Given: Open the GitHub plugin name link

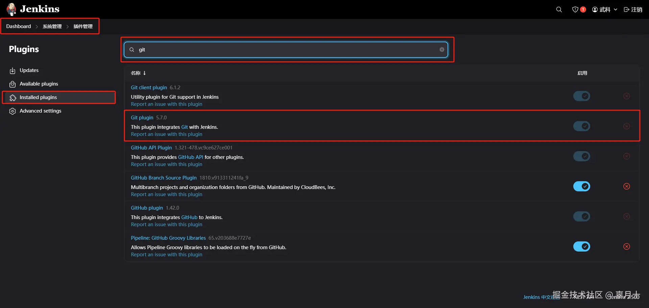Looking at the screenshot, I should [x=147, y=208].
